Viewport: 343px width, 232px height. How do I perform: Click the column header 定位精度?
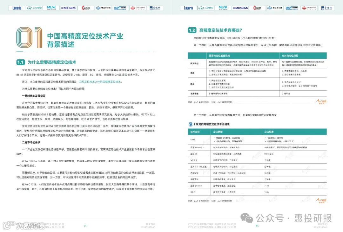pyautogui.click(x=269, y=132)
